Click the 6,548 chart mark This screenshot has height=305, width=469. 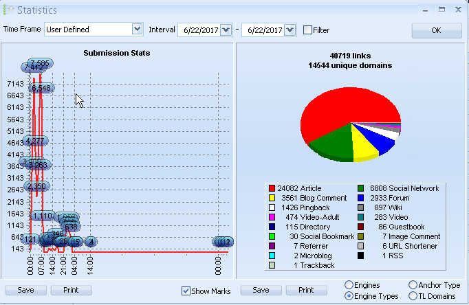[41, 88]
